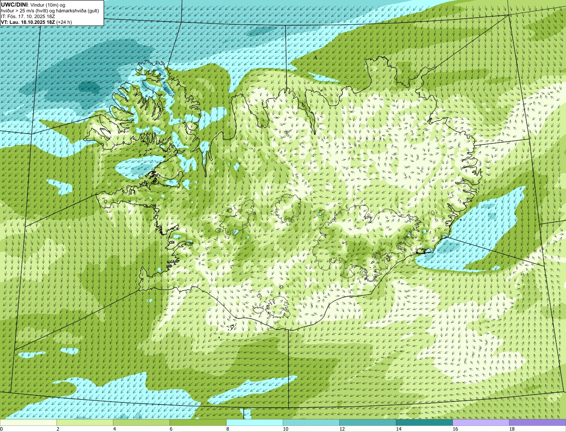
Task: Click the 10–12 m/s turquoise legend swatch
Action: (x=311, y=423)
